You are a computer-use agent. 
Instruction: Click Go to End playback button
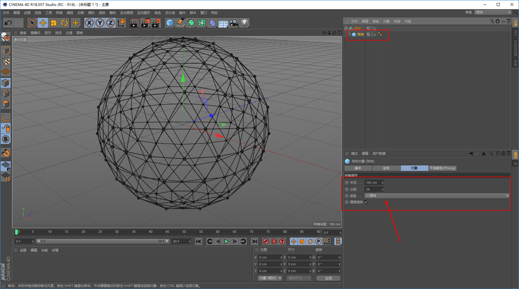point(254,242)
